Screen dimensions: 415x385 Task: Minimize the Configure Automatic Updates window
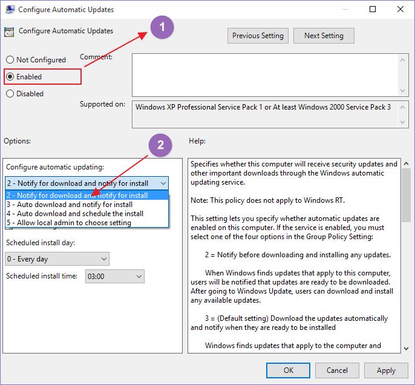[x=345, y=9]
